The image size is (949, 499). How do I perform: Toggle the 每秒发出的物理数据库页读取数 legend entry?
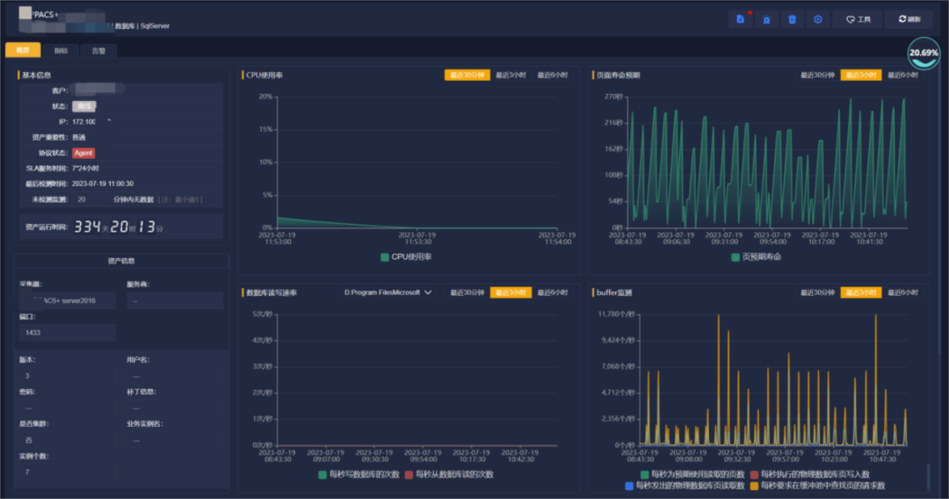point(685,486)
